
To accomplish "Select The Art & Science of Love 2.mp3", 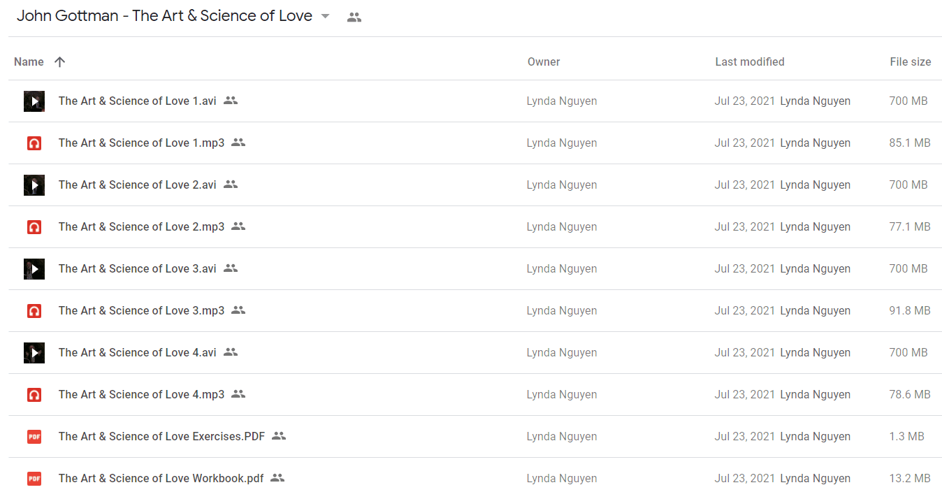I will point(475,226).
